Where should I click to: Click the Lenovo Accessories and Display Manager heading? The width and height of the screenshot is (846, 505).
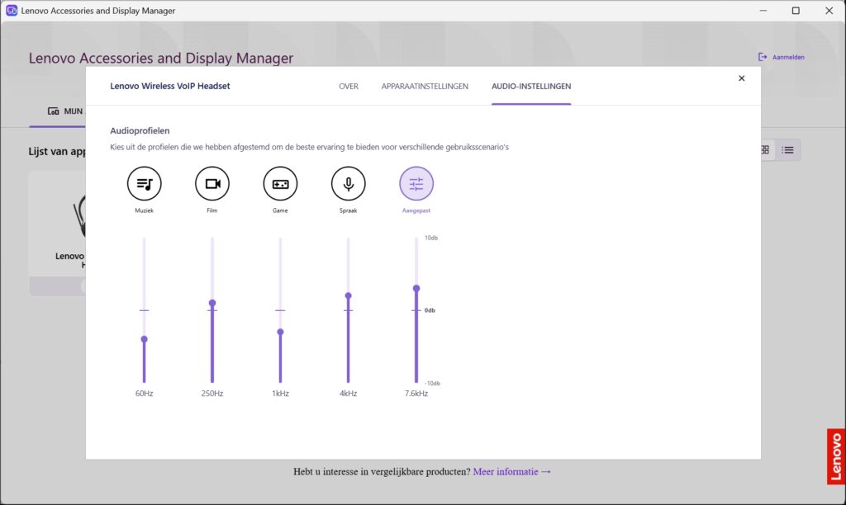tap(161, 59)
